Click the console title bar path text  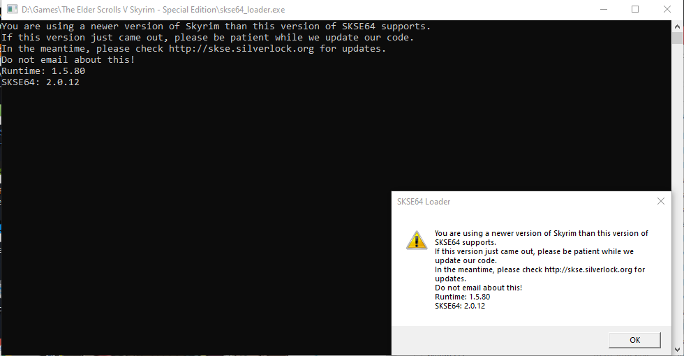(153, 10)
